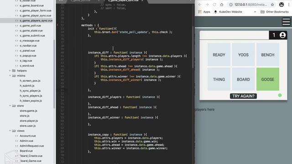
Task: Reload the browser page
Action: click(x=214, y=5)
